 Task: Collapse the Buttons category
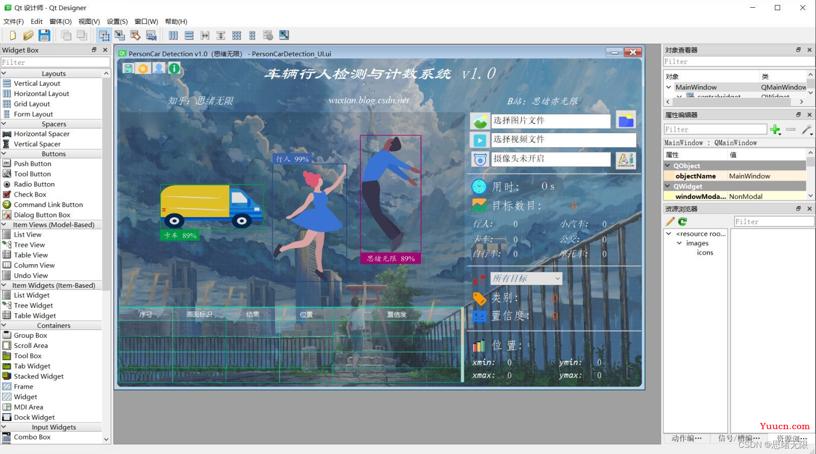[4, 154]
